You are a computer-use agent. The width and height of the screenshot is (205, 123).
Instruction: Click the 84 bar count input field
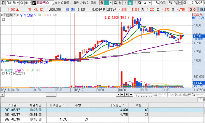[x=156, y=3]
